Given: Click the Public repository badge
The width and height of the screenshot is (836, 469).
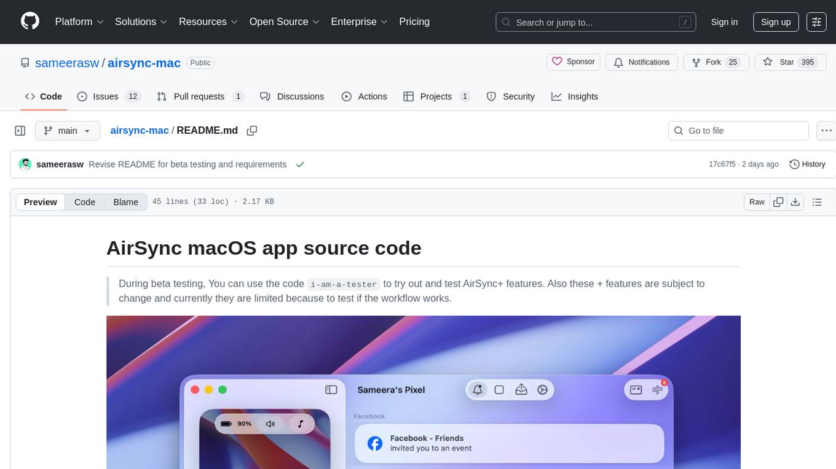Looking at the screenshot, I should click(x=200, y=63).
